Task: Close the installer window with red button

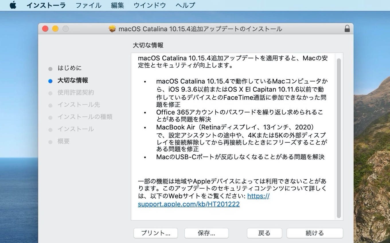Action: tap(45, 29)
